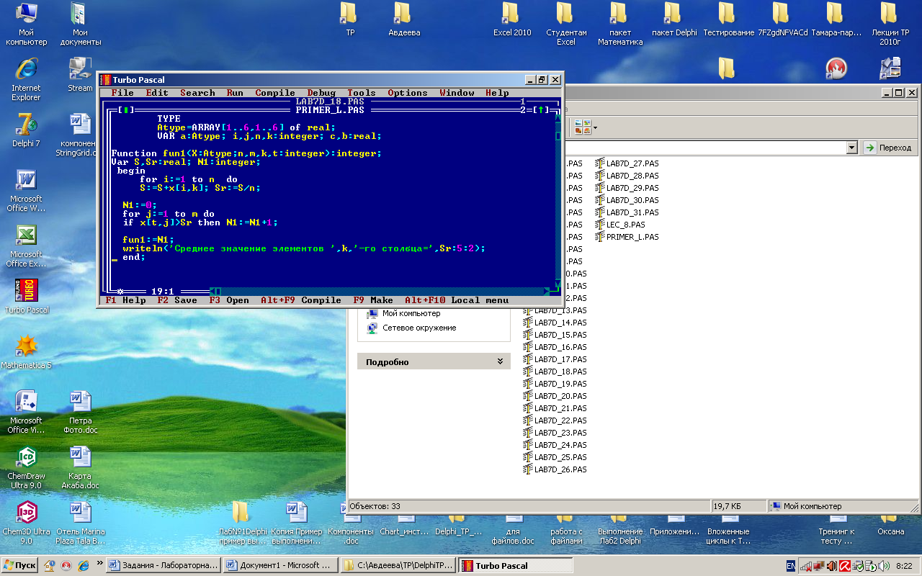This screenshot has width=922, height=576.
Task: Switch to Задания - Лабораторна... taskbar window
Action: point(164,566)
